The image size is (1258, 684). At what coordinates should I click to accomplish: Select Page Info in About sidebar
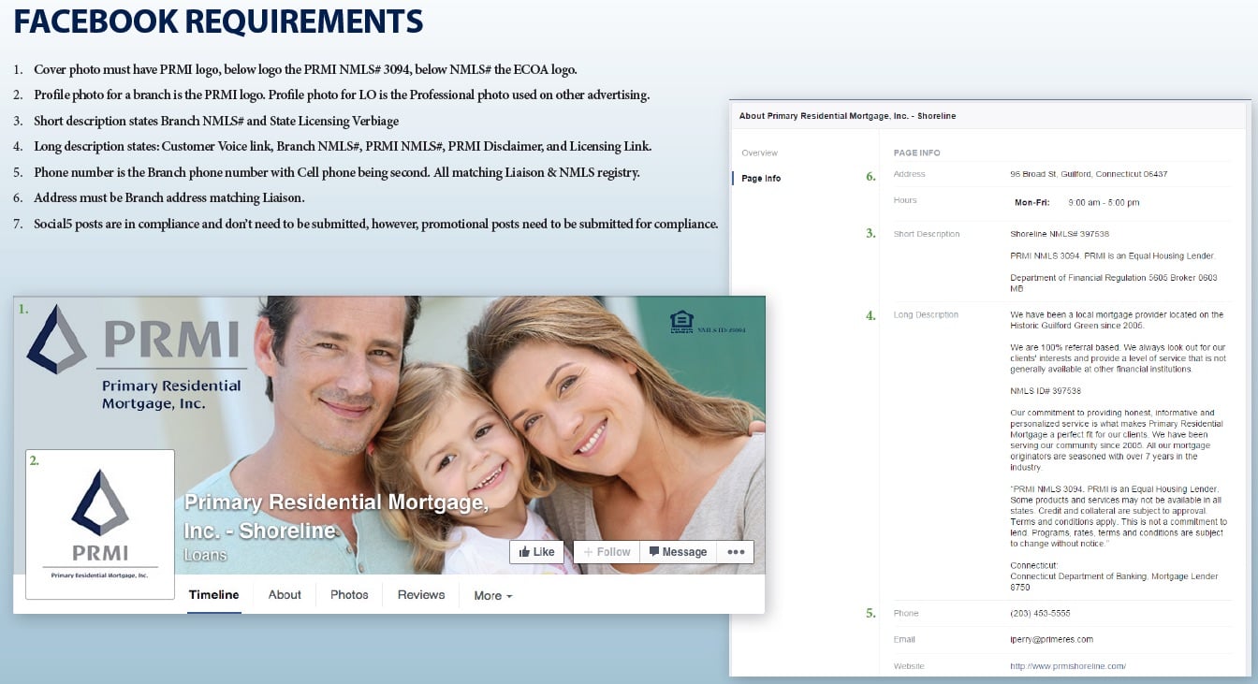[761, 179]
